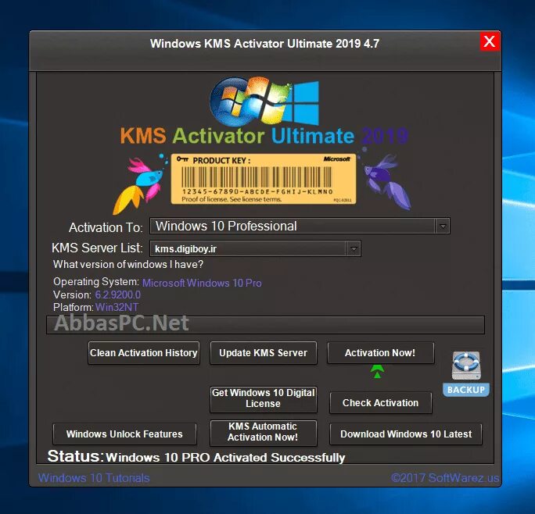Click KMS Automatic Activation Now! button
Screen dimensions: 535x514
coord(263,432)
